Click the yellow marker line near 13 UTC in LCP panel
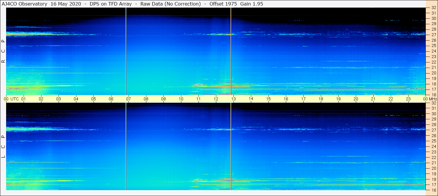Image resolution: width=438 pixels, height=196 pixels. coord(231,147)
